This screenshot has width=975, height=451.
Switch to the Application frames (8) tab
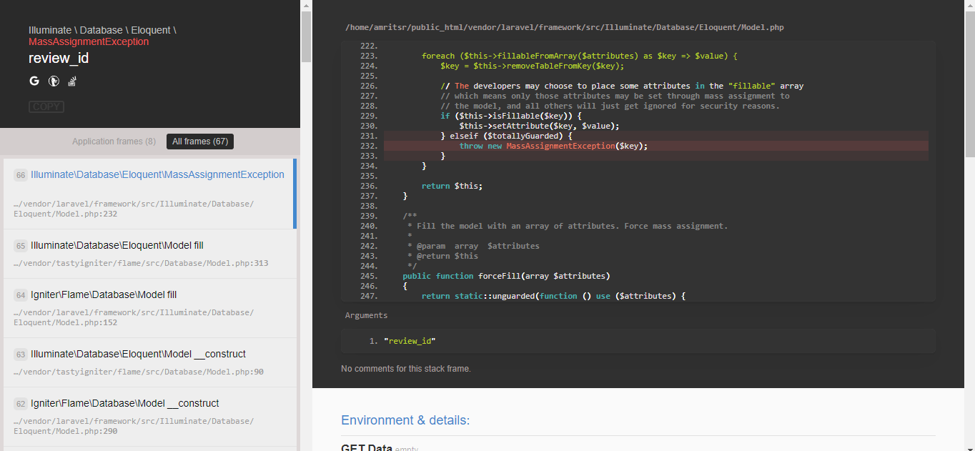[x=114, y=141]
